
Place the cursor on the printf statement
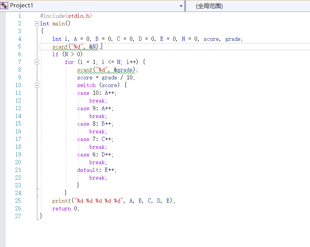[113, 201]
